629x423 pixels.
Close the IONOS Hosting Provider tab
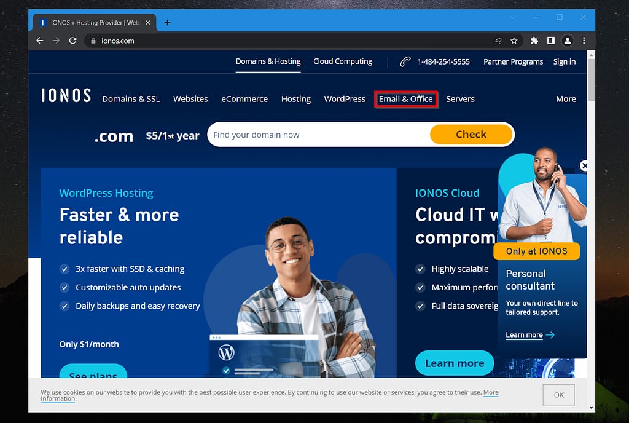(x=147, y=23)
